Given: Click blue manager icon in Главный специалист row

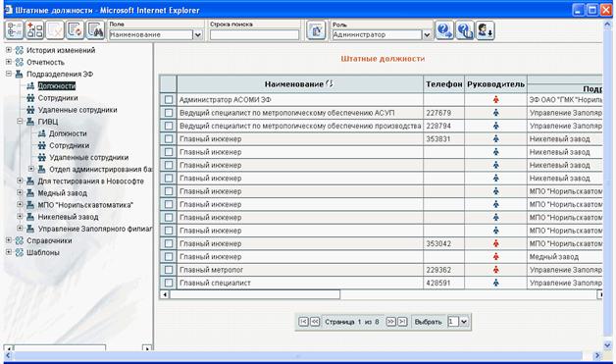Looking at the screenshot, I should pyautogui.click(x=495, y=283).
